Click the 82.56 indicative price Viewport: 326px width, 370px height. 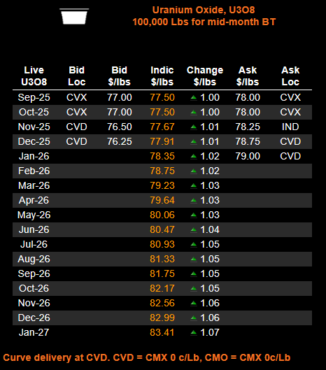162,303
